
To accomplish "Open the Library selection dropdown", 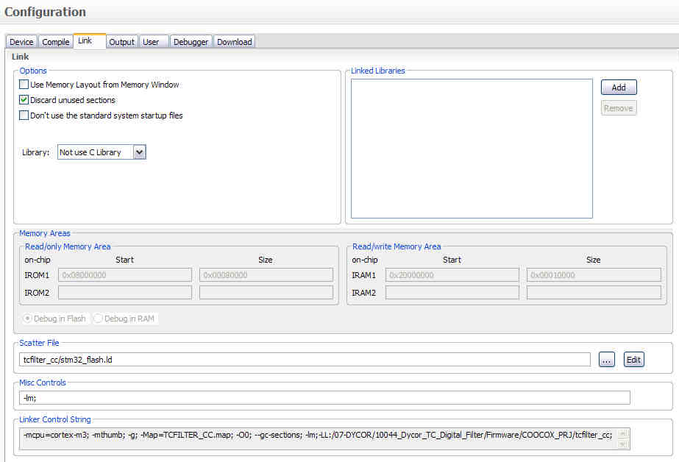I will point(140,152).
